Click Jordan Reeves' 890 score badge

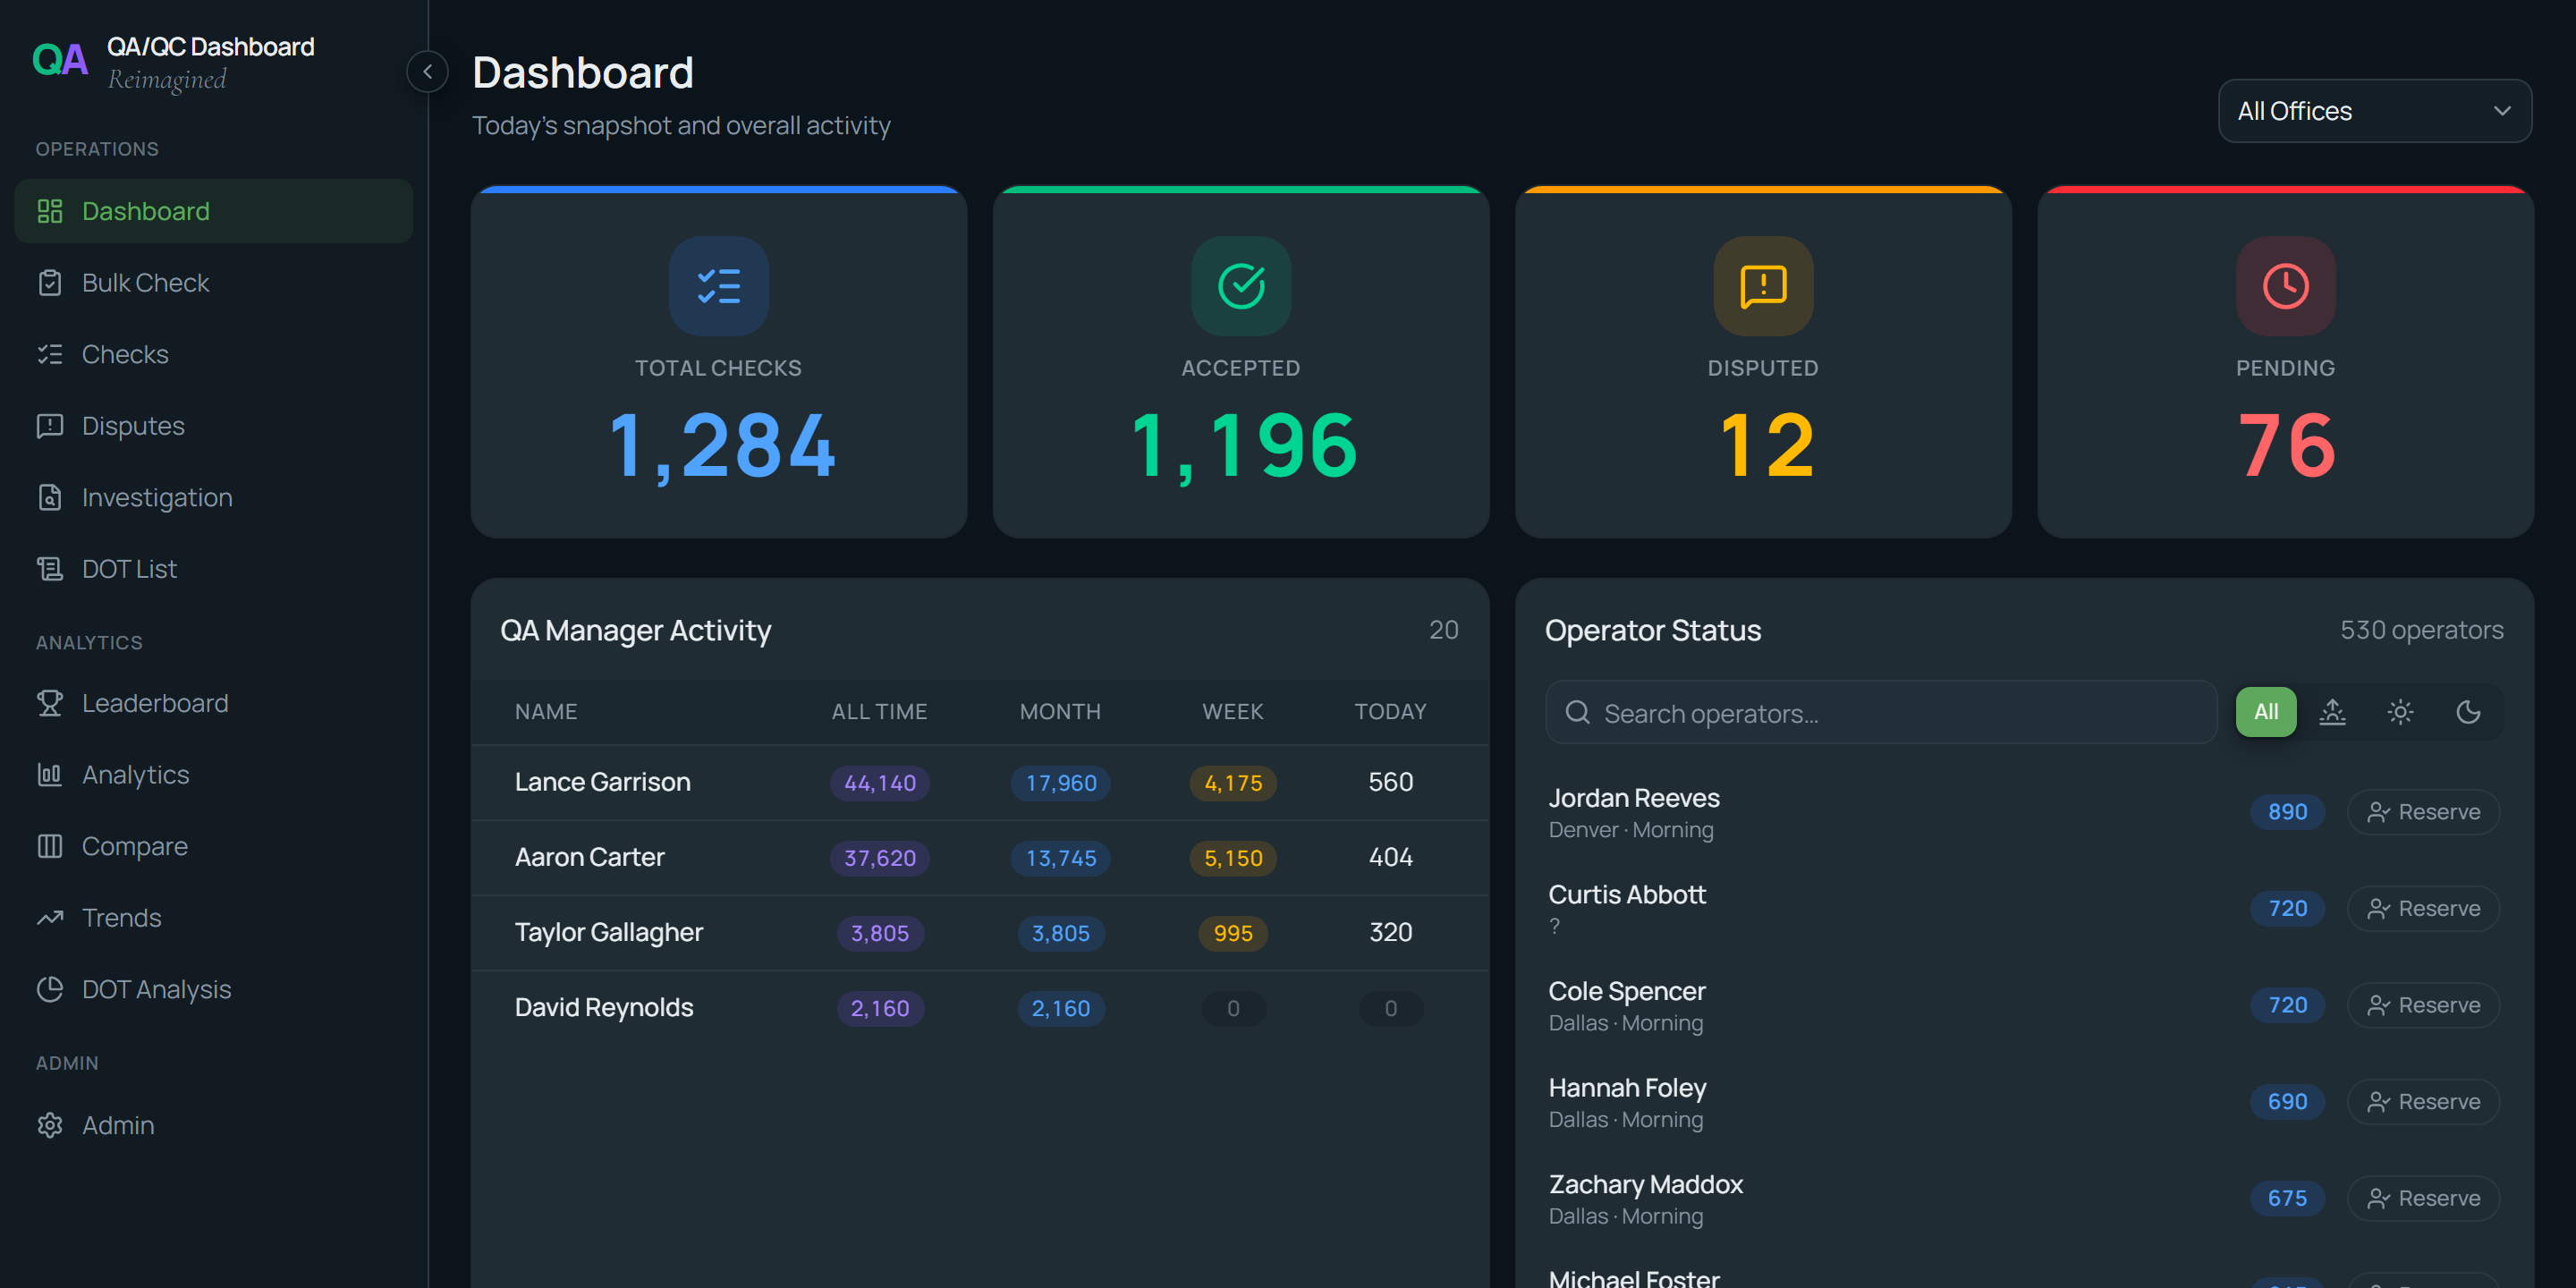(2287, 812)
